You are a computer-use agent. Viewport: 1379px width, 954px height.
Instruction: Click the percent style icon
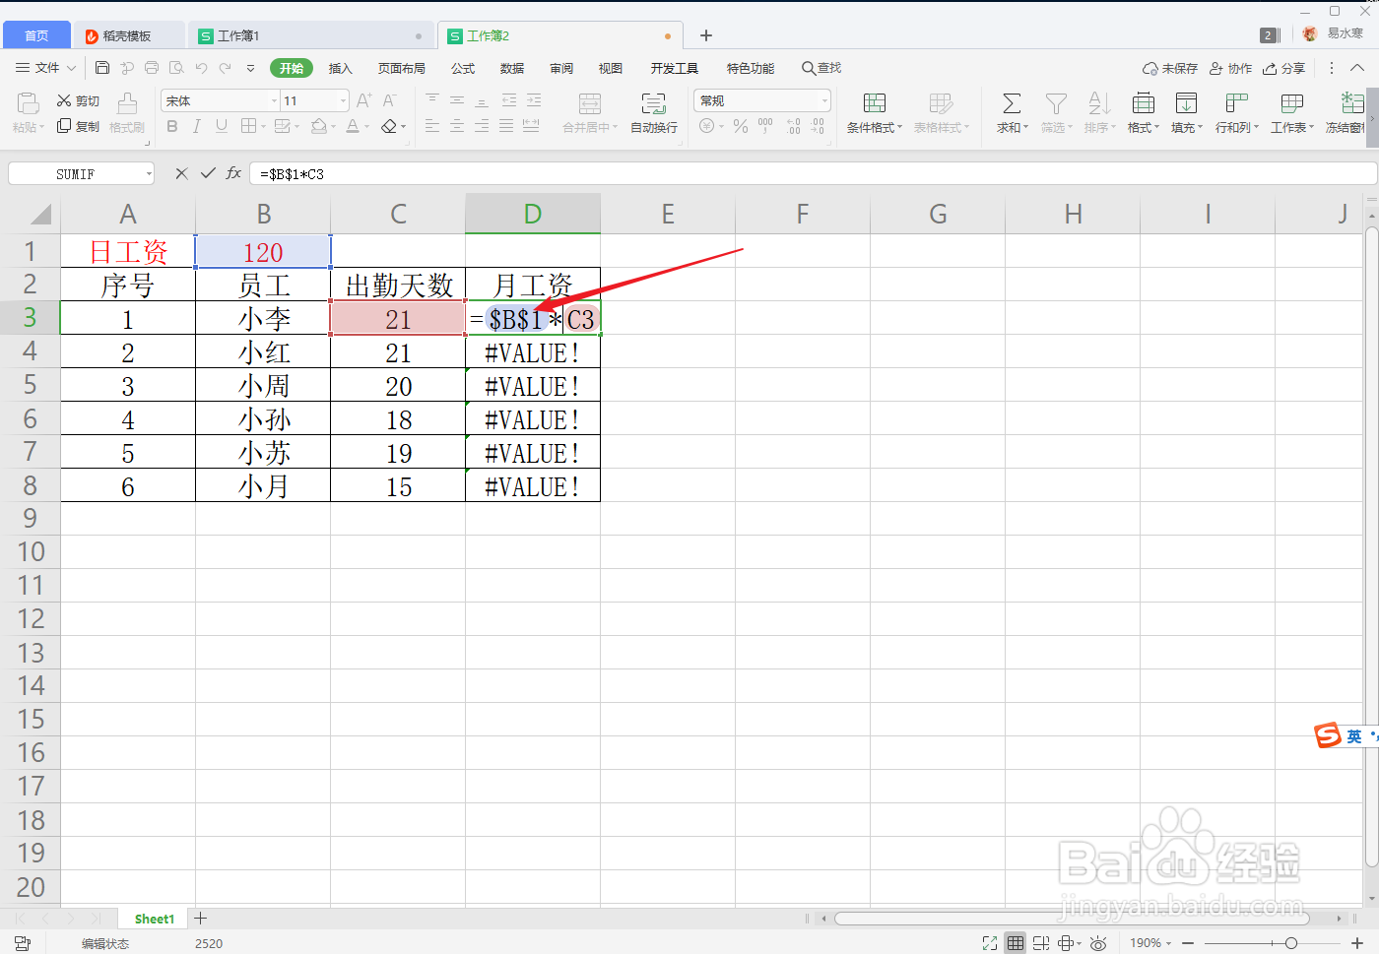coord(741,126)
